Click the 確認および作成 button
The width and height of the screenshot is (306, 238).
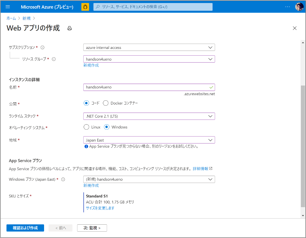click(25, 228)
